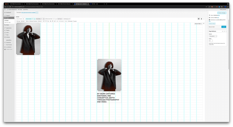Viewport: 233px width, 127px height.
Task: Enable the Layers checkbox
Action: coord(74,21)
